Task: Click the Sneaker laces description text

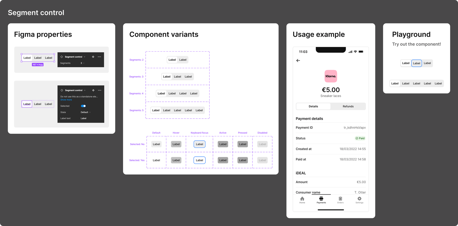Action: [331, 96]
